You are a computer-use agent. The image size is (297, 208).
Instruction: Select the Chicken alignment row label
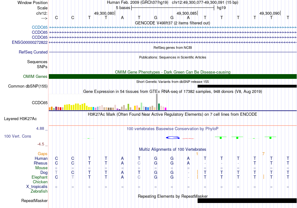click(x=40, y=182)
